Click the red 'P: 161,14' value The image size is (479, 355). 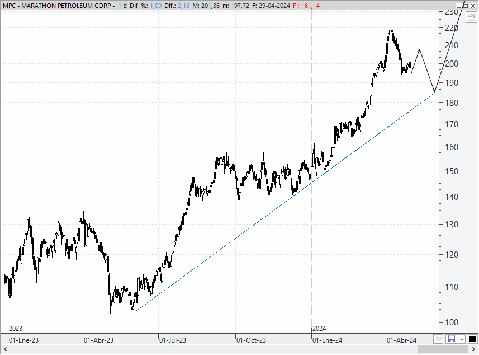[x=306, y=6]
